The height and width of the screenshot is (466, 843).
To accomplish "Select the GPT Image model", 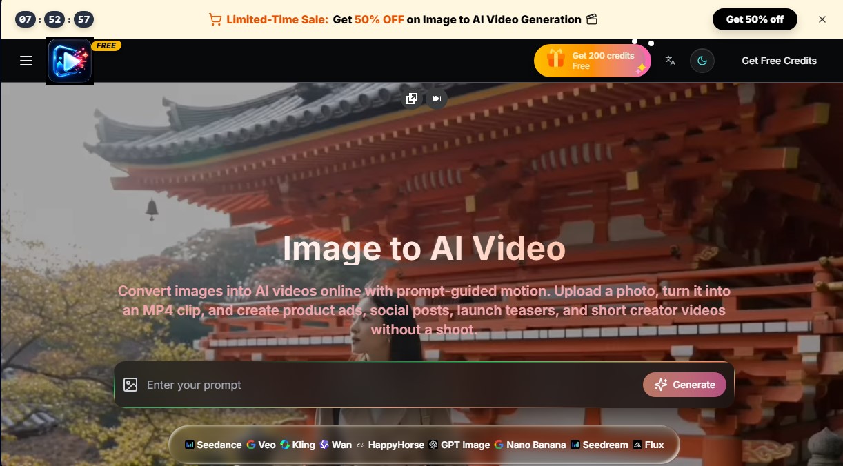I will click(459, 445).
